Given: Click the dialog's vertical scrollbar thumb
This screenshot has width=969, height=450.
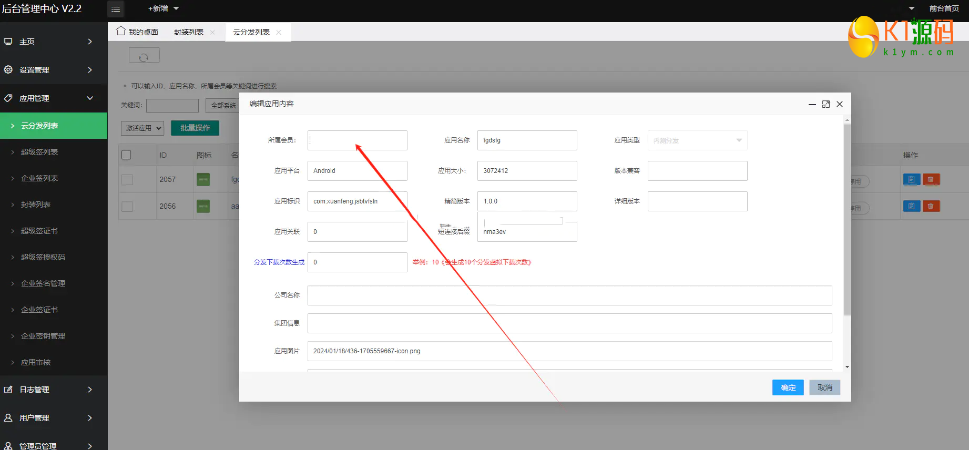Looking at the screenshot, I should point(846,220).
